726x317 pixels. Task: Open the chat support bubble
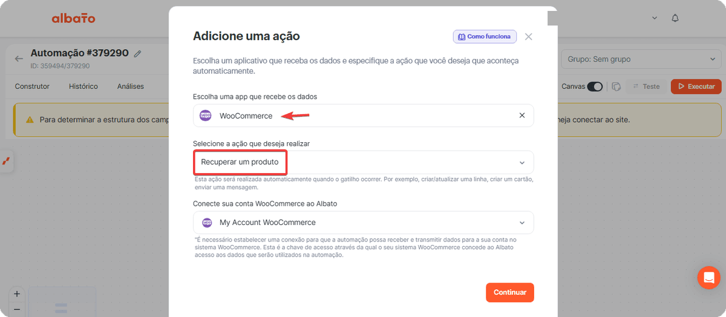pos(708,278)
